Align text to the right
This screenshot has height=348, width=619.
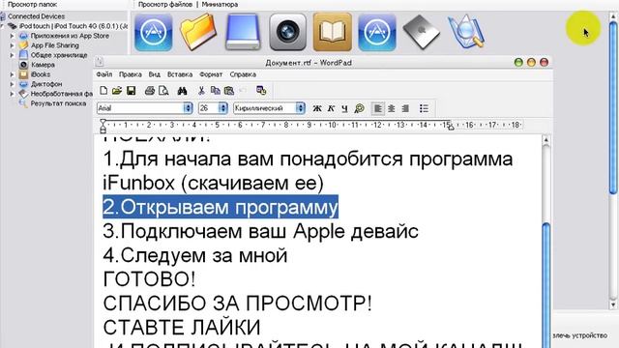point(405,108)
